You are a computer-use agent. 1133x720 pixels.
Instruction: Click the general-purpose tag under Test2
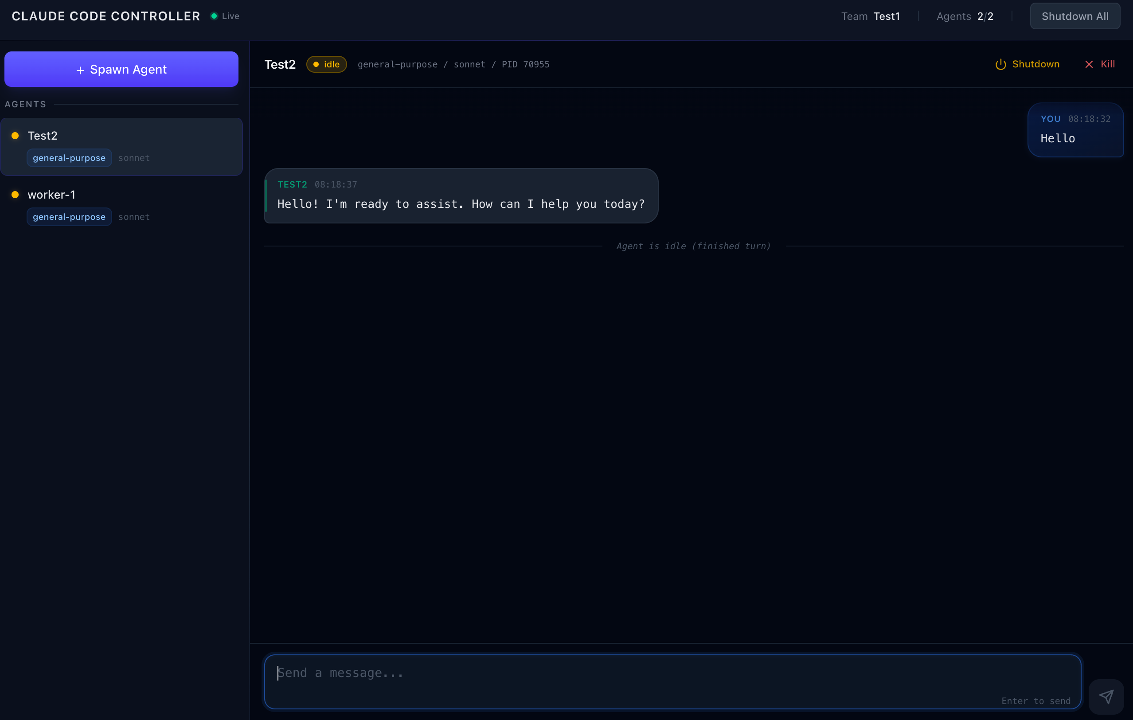[69, 158]
